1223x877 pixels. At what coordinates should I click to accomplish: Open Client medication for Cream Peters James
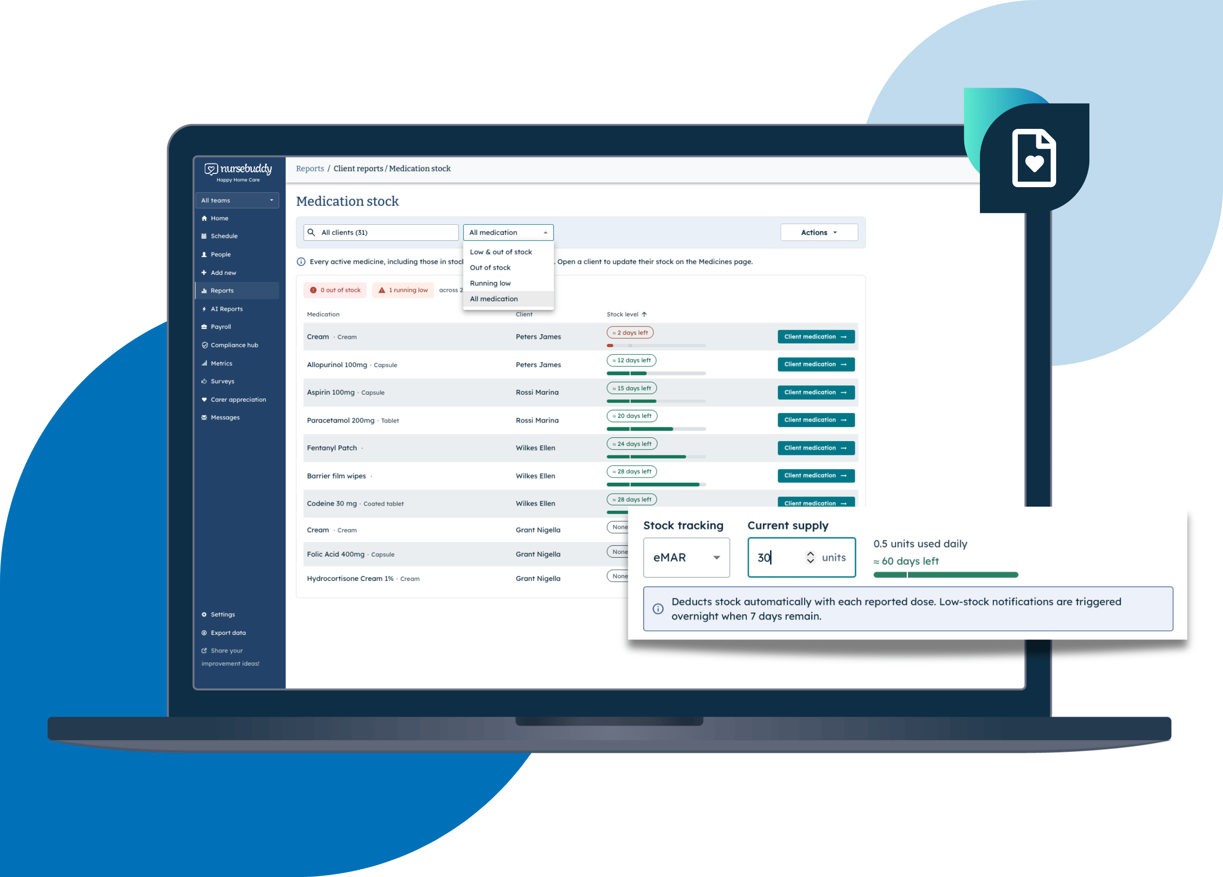[x=816, y=337]
